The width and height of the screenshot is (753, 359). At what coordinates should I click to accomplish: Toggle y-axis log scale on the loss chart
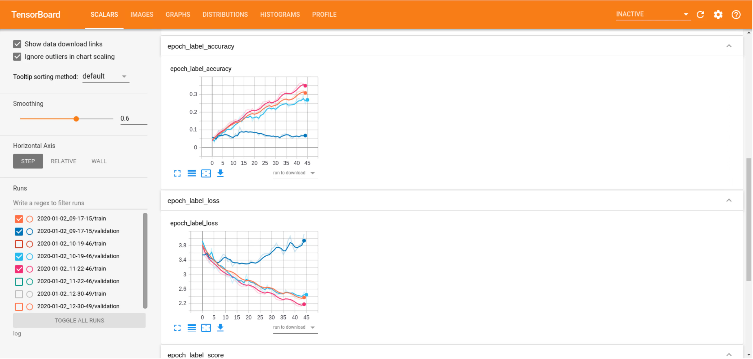tap(191, 328)
